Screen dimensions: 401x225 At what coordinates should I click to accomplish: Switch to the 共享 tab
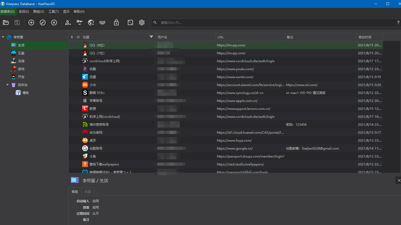(x=88, y=192)
